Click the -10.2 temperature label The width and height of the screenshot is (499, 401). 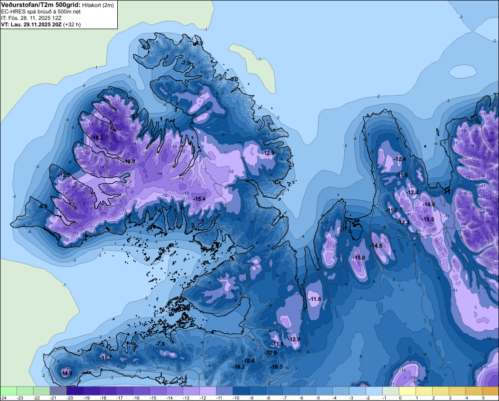(x=239, y=367)
